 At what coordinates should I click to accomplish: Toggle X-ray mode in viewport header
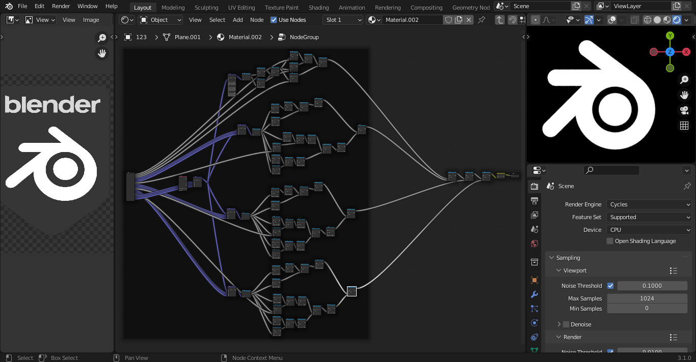coord(634,20)
